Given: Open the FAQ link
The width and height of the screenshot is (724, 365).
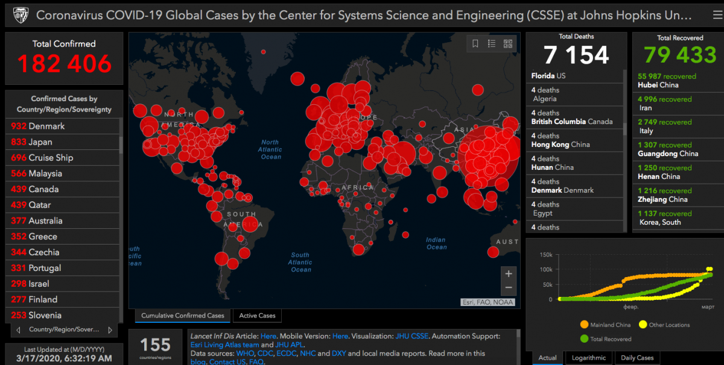Looking at the screenshot, I should pos(256,362).
